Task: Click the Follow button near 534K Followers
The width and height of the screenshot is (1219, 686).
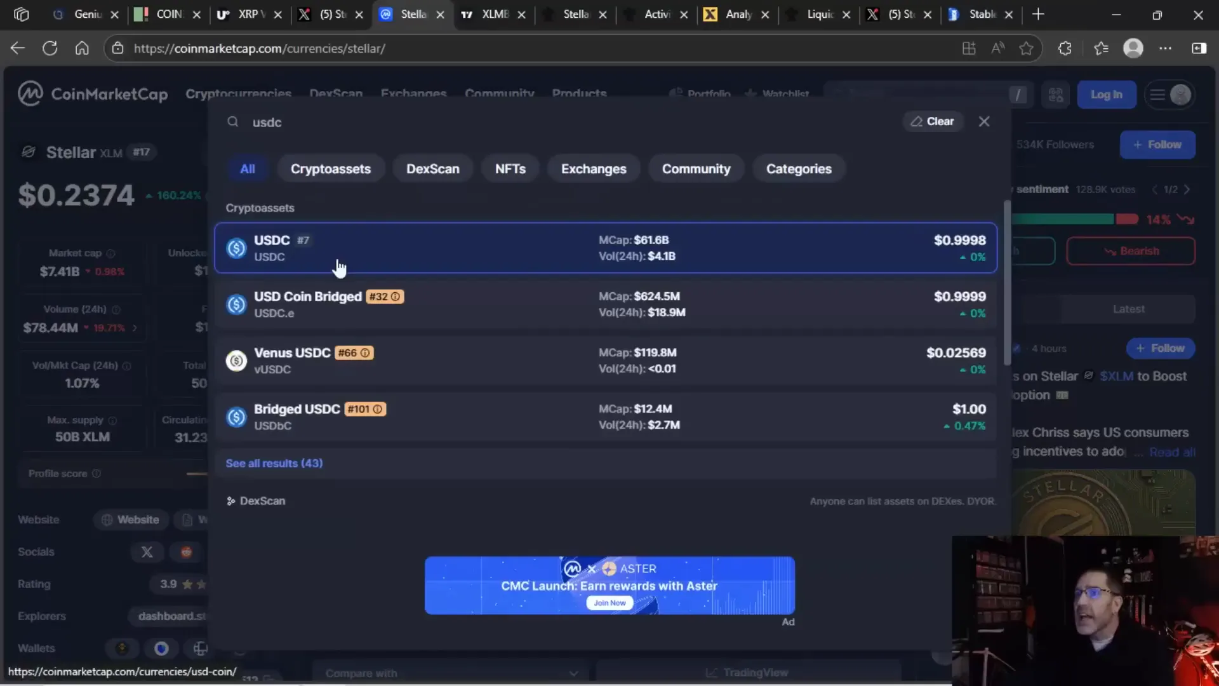Action: pyautogui.click(x=1157, y=145)
